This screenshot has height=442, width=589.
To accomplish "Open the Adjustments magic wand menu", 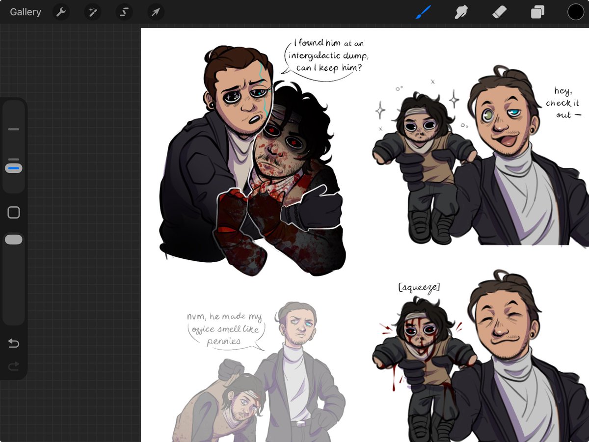I will click(x=92, y=12).
